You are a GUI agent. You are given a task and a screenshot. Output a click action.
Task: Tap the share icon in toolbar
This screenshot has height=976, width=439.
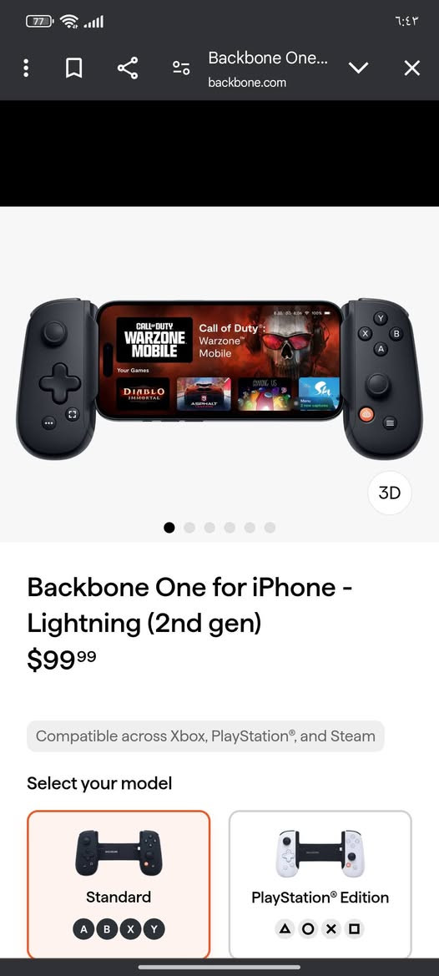[128, 68]
